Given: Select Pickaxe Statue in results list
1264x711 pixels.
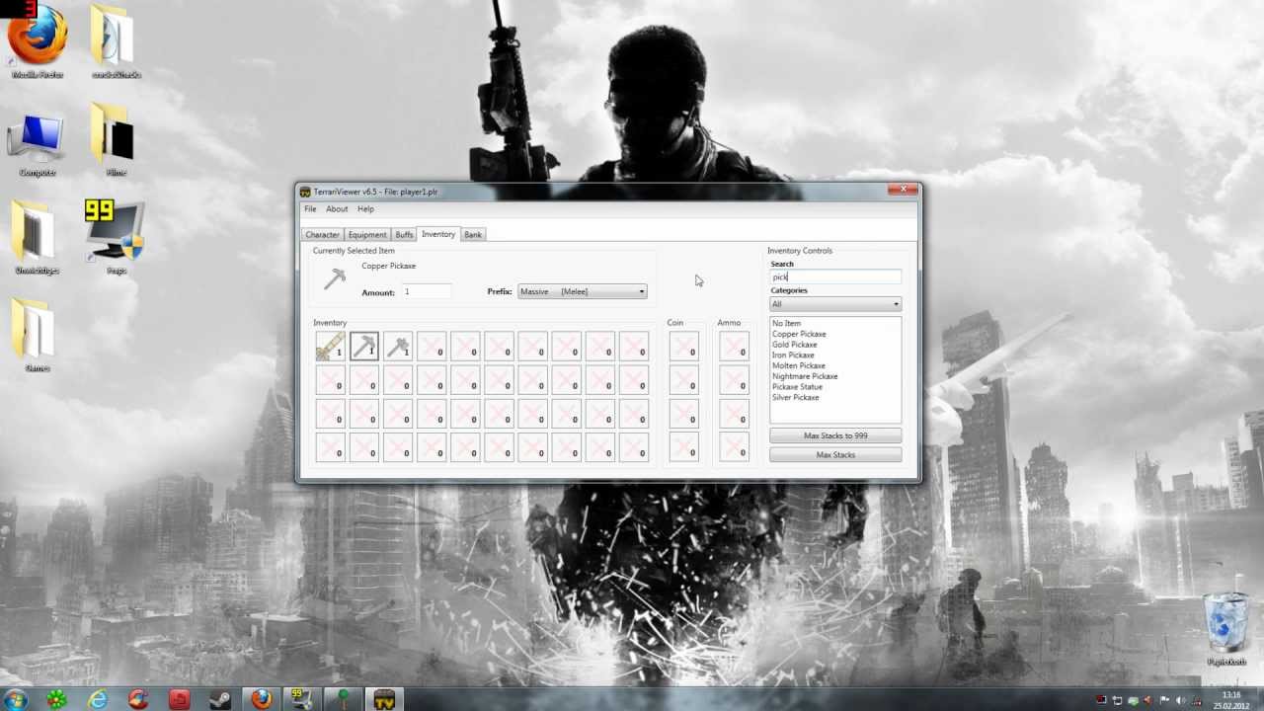Looking at the screenshot, I should pyautogui.click(x=797, y=387).
